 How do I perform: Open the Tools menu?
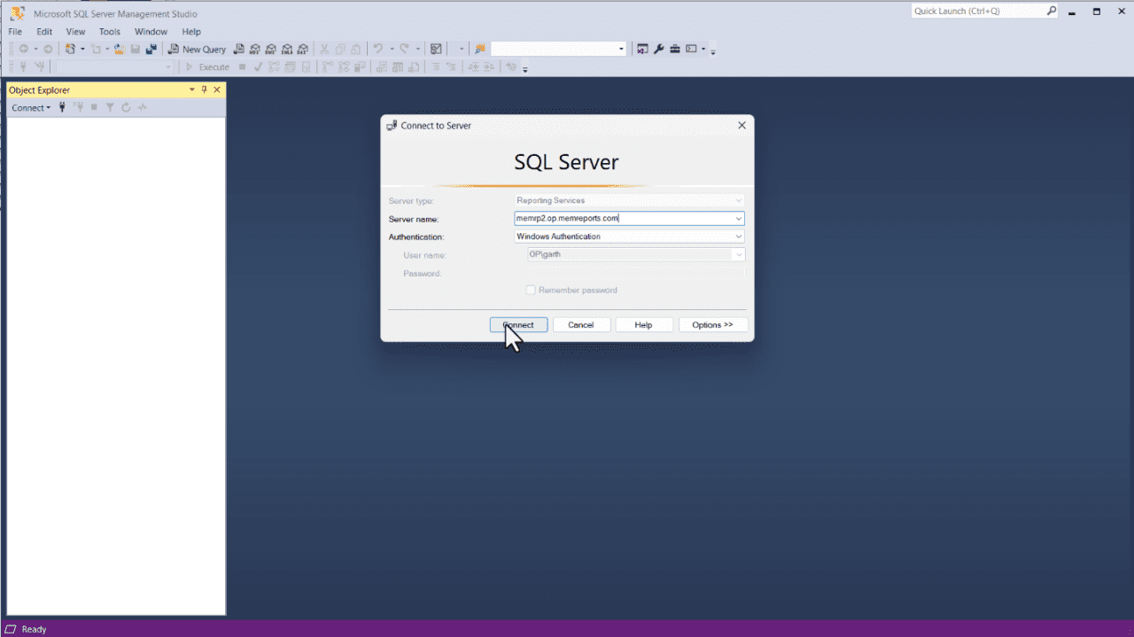(109, 32)
